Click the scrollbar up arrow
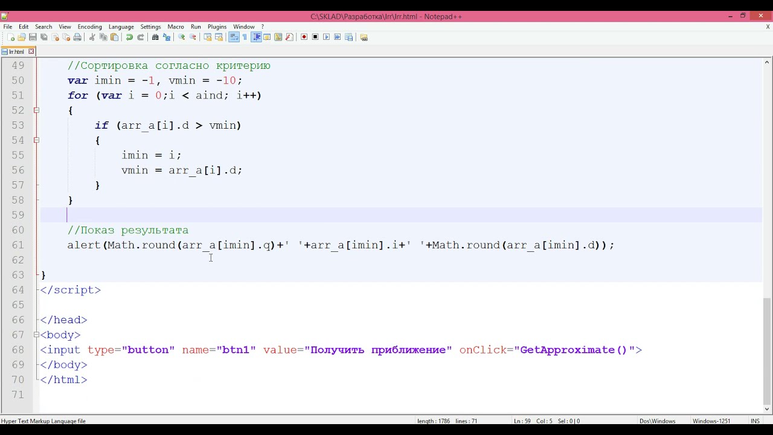This screenshot has width=773, height=435. [768, 62]
